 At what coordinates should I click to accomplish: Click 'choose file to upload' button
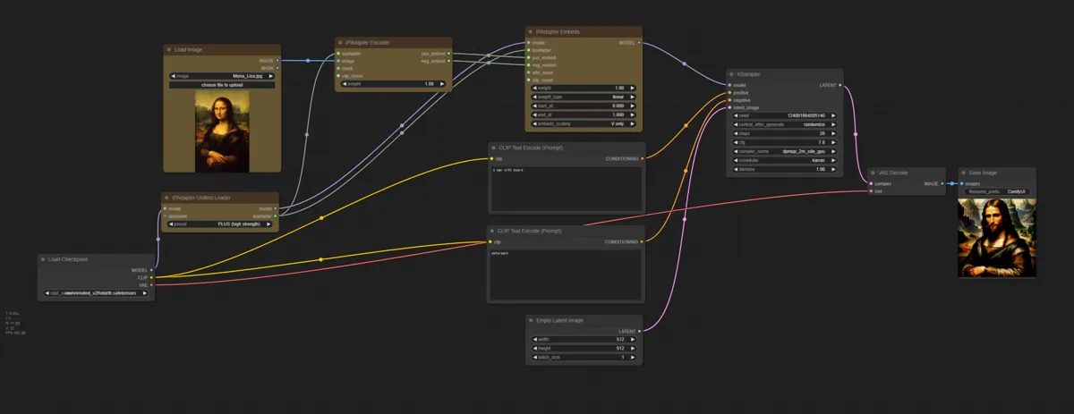point(222,84)
